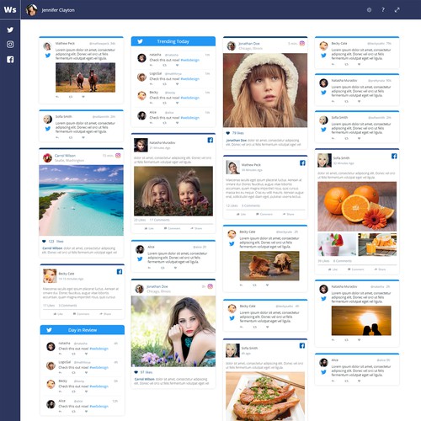Like Jonathan Doe's hooded girl photo

point(228,133)
